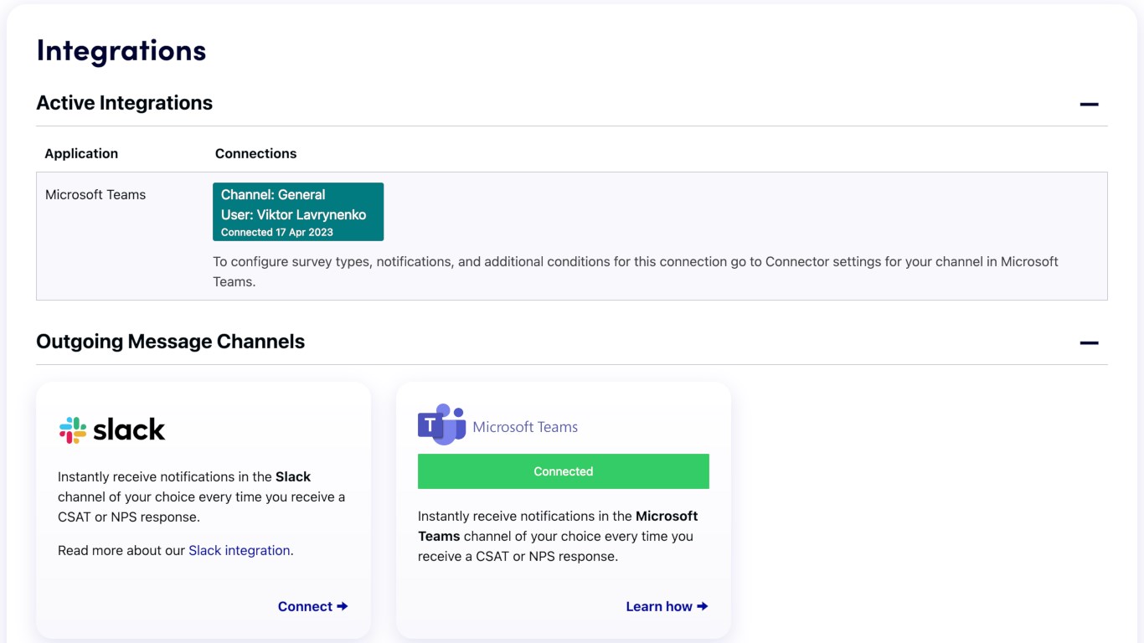This screenshot has height=643, width=1144.
Task: Collapse Outgoing Message Channels with minus icon
Action: point(1089,343)
